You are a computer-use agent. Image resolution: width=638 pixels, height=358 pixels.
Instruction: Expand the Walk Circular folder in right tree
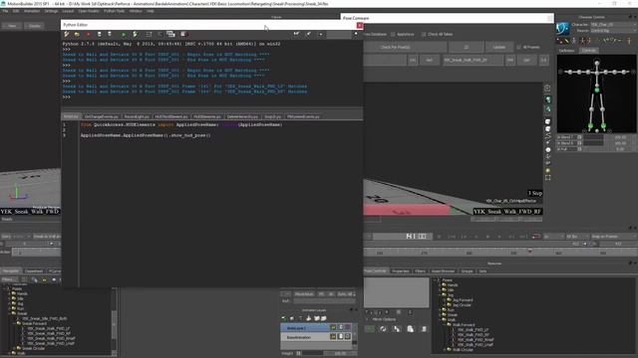(x=445, y=349)
